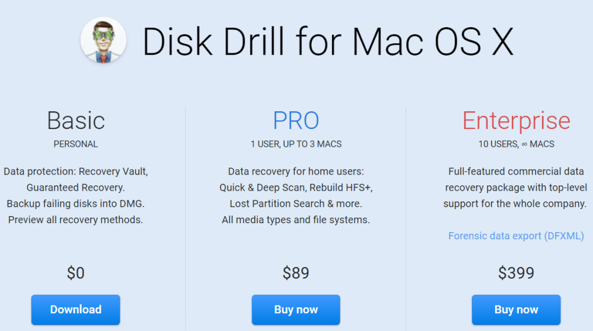The width and height of the screenshot is (593, 331).
Task: Click "All media types and file systems" text
Action: (x=296, y=220)
